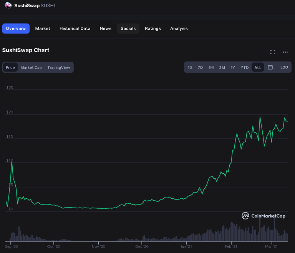Switch chart to TradingView

(x=59, y=67)
